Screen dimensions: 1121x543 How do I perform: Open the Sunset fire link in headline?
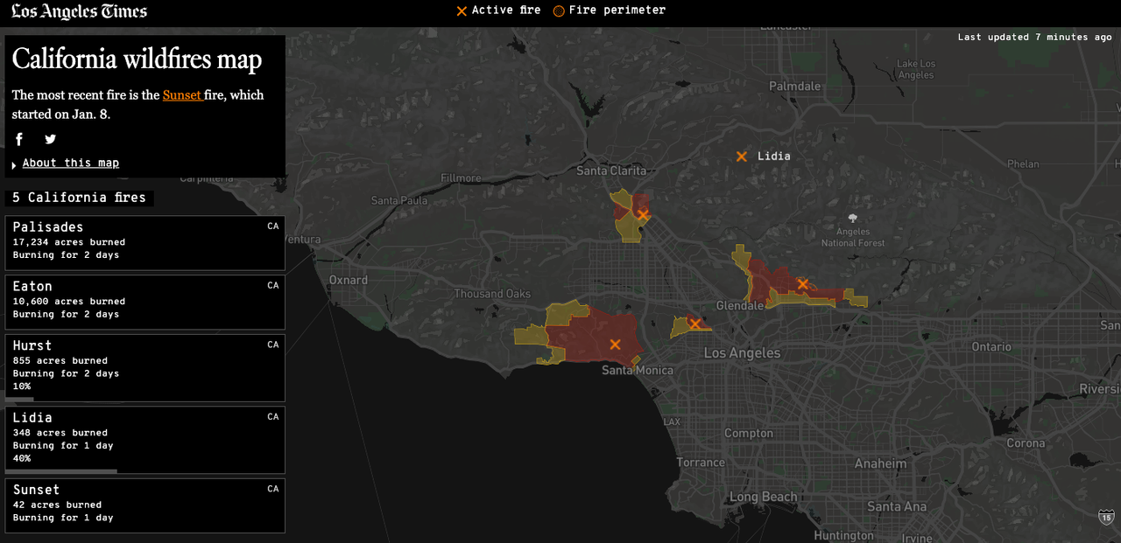(x=182, y=95)
